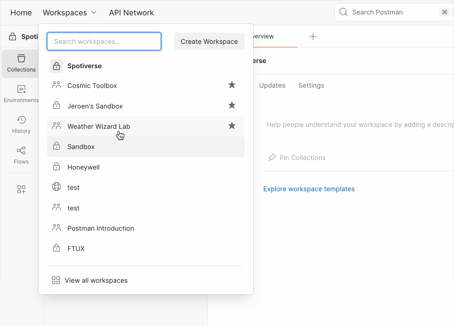Click the magnifier icon in Search Postman
Screen dimensions: 454x326
point(343,12)
